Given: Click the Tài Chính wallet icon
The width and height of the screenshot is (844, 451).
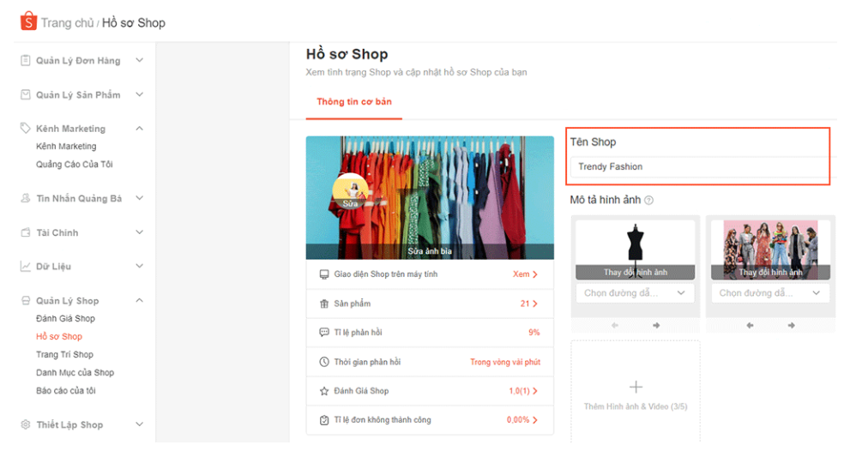Looking at the screenshot, I should tap(26, 232).
